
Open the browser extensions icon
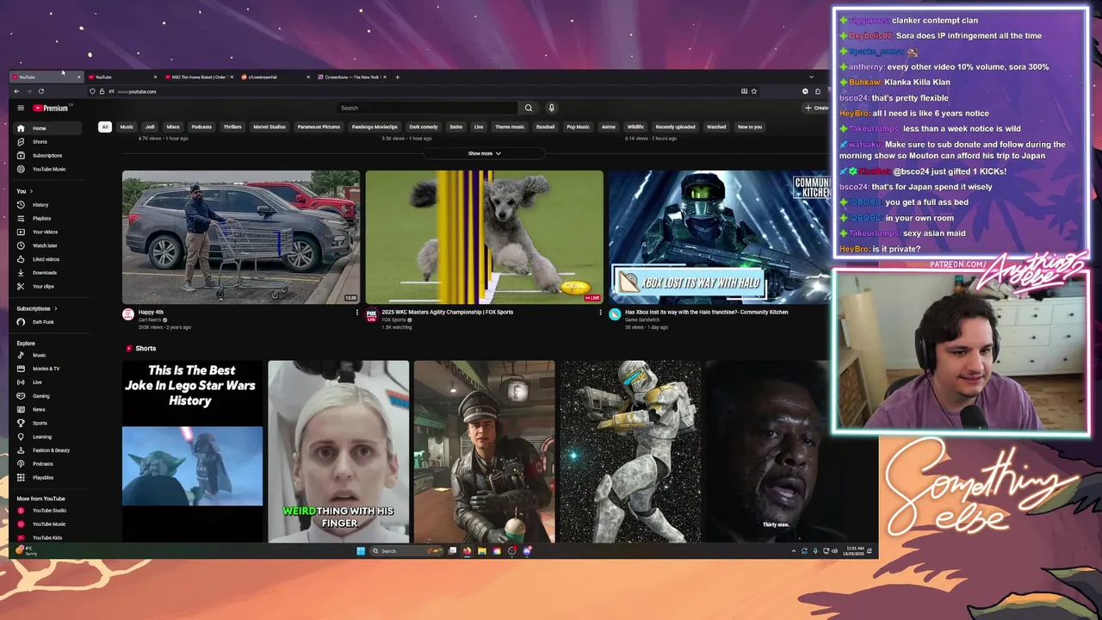point(818,91)
